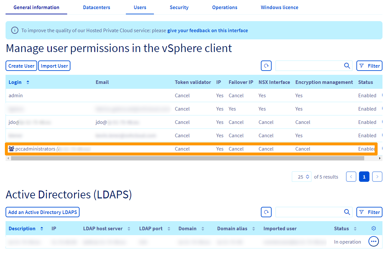This screenshot has height=254, width=389.
Task: Select page 1 in pagination
Action: click(364, 177)
